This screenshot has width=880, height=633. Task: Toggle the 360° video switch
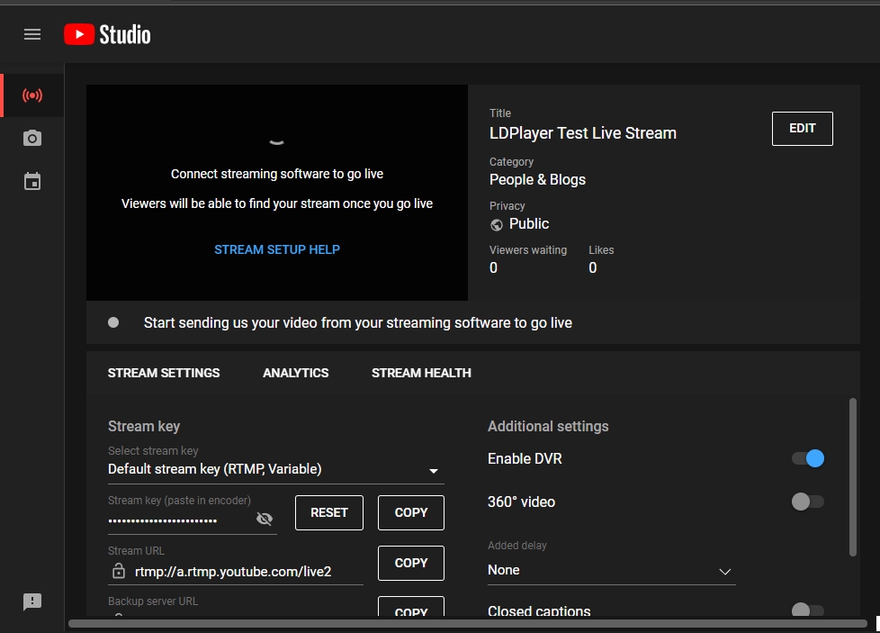click(x=808, y=502)
